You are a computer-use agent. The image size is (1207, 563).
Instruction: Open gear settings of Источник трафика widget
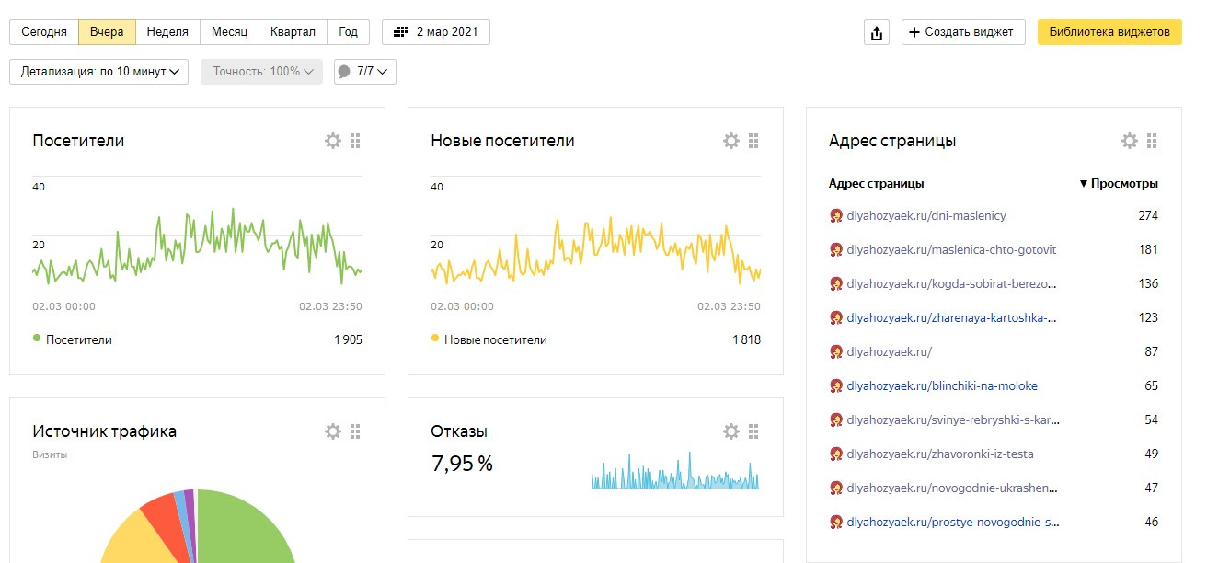(x=333, y=431)
